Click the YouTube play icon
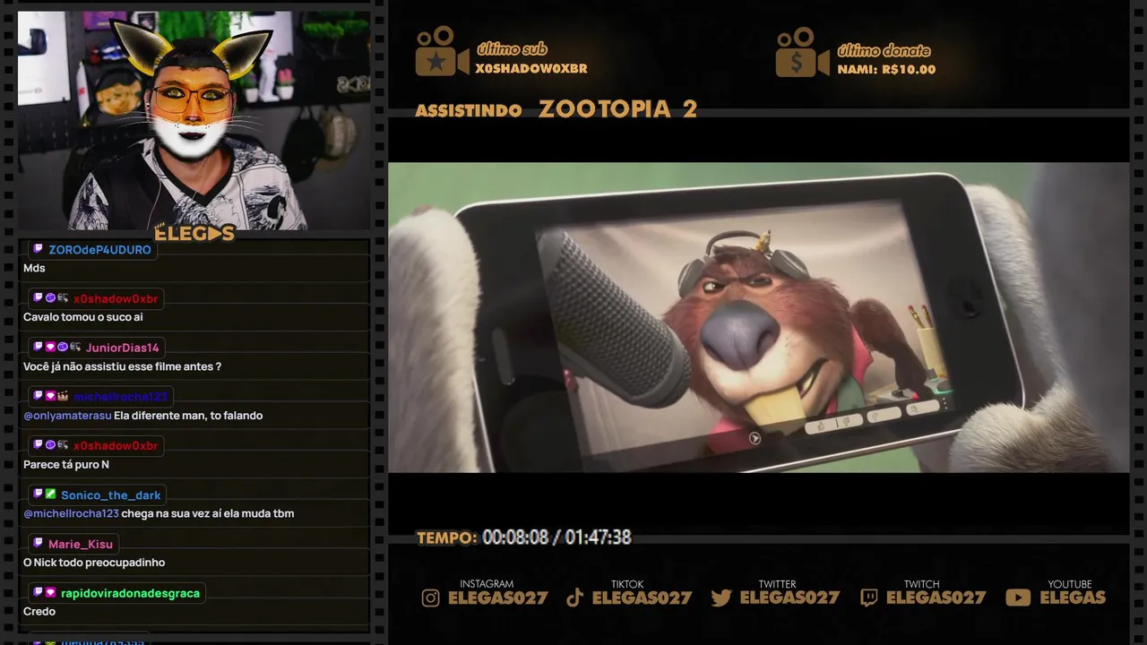Screen dimensions: 1147x645 pyautogui.click(x=1018, y=598)
